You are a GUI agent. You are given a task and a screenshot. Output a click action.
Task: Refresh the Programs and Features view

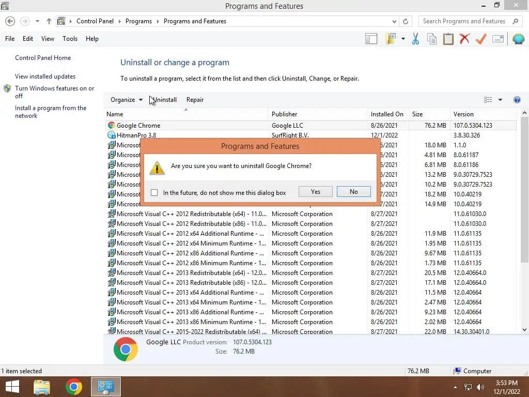coord(406,21)
